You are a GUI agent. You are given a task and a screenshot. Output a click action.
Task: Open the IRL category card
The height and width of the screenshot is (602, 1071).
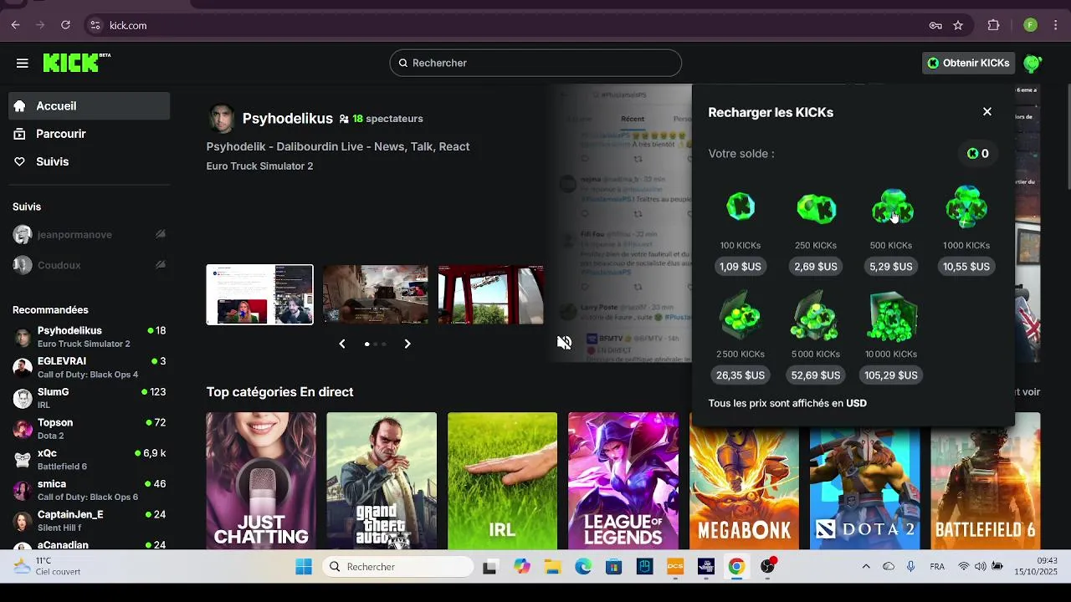[502, 481]
